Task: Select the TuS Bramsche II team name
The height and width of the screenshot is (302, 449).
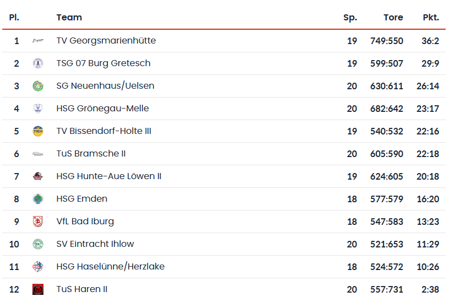Action: [91, 154]
